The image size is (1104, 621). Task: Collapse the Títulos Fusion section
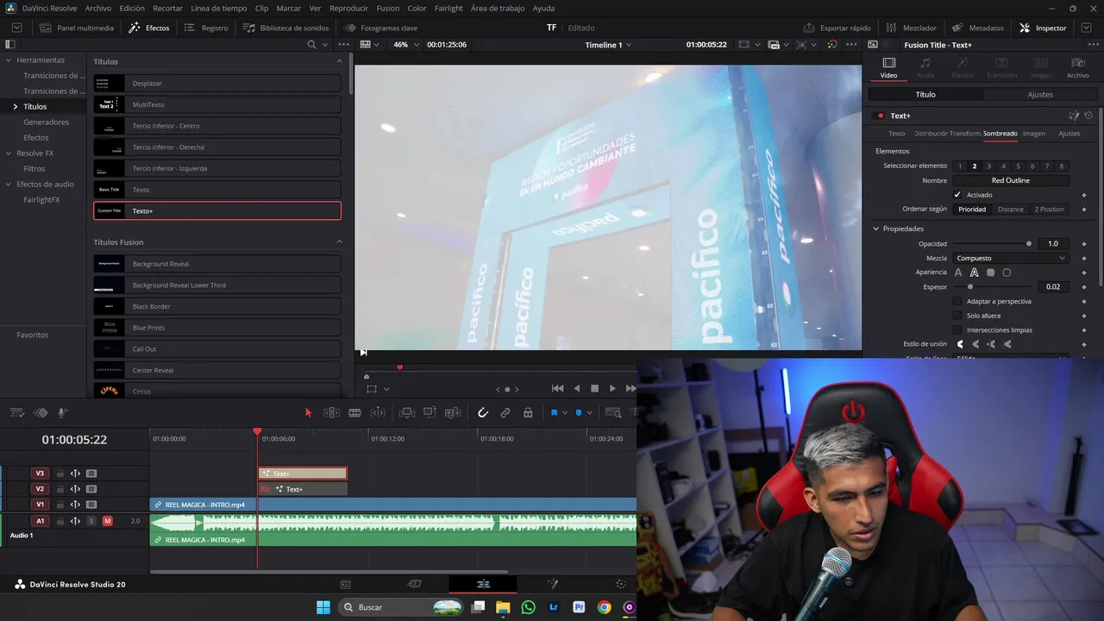click(x=339, y=241)
